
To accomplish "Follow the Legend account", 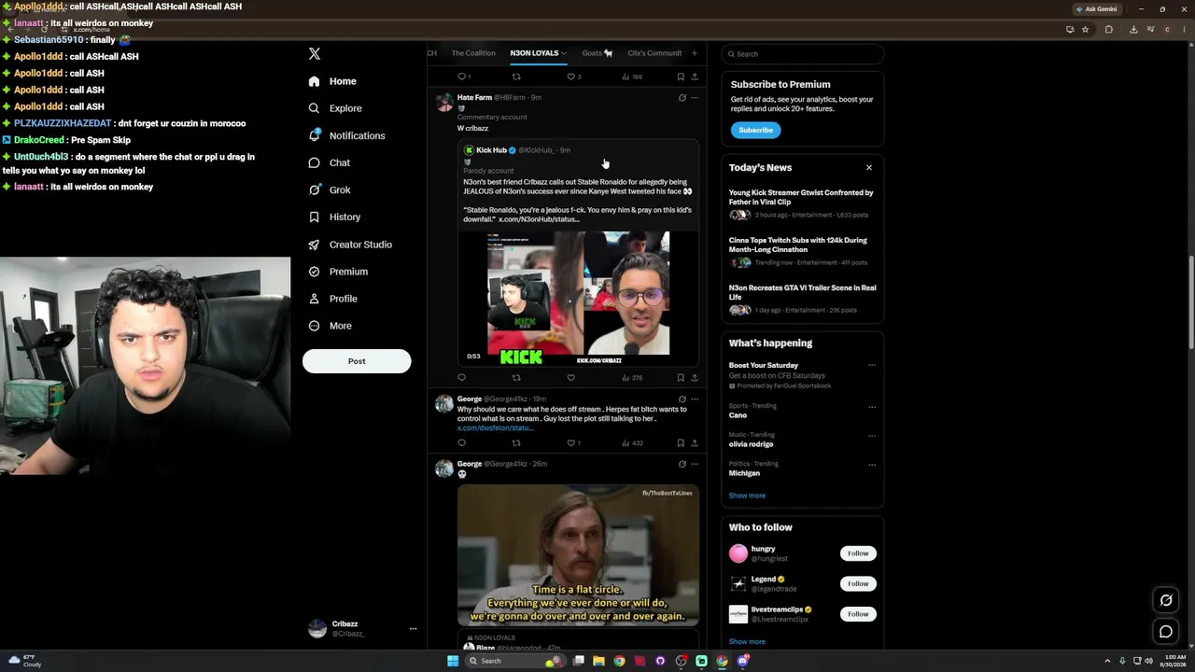I will pos(858,583).
